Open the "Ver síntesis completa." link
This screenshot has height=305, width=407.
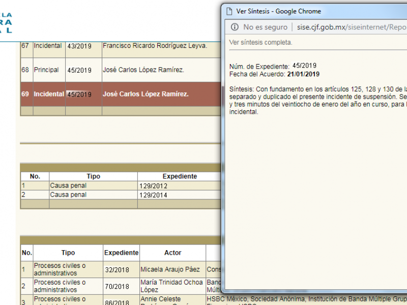tap(260, 42)
